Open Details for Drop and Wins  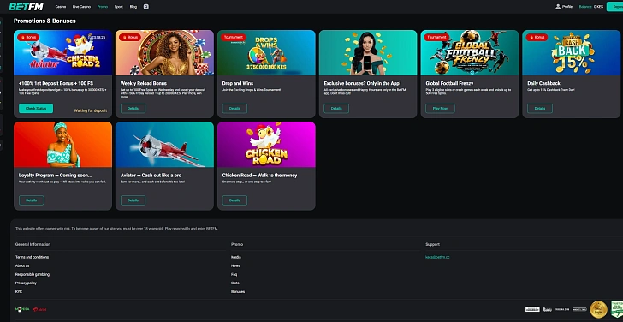[234, 108]
